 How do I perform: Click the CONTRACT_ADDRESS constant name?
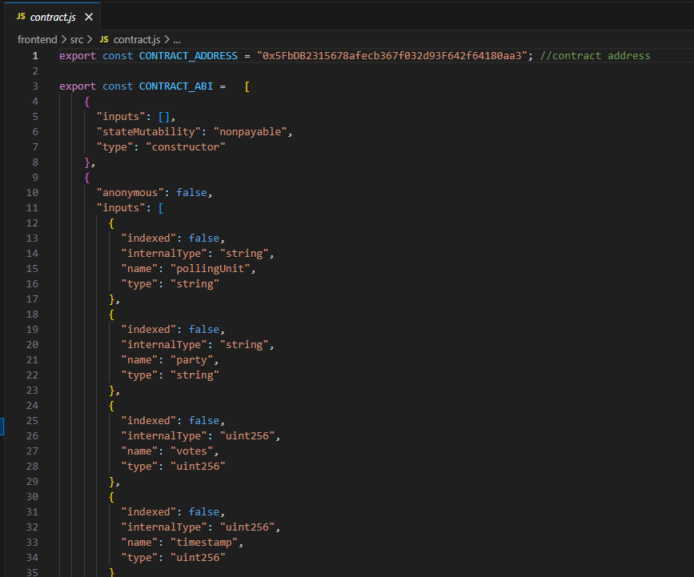[x=188, y=56]
